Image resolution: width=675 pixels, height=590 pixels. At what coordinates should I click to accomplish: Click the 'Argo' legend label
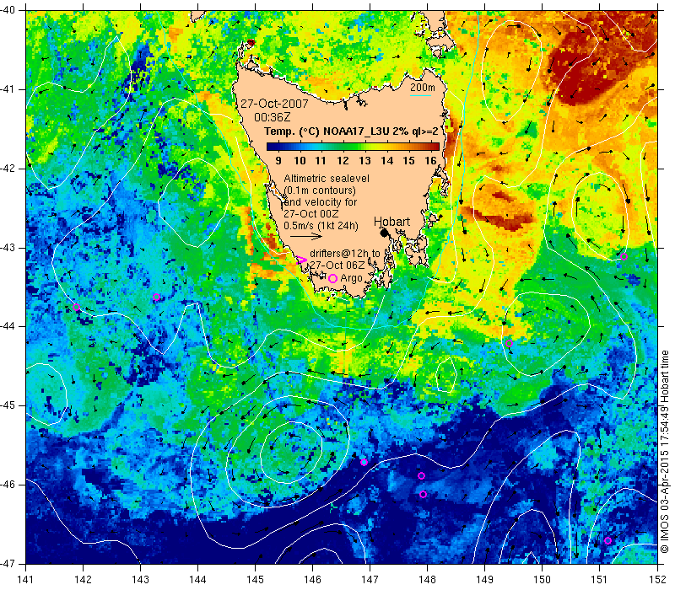coord(351,279)
